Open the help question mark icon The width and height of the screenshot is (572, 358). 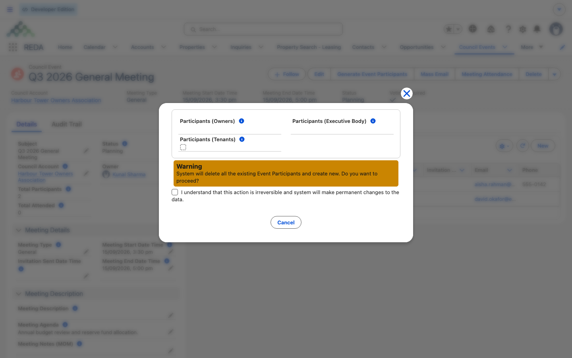pyautogui.click(x=508, y=29)
